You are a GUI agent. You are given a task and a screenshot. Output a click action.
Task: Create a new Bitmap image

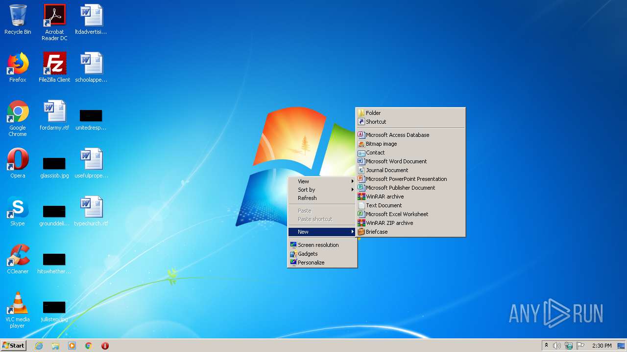click(410, 144)
